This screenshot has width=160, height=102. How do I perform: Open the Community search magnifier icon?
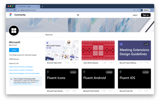point(78,15)
